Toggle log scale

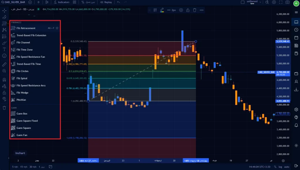coord(280,167)
